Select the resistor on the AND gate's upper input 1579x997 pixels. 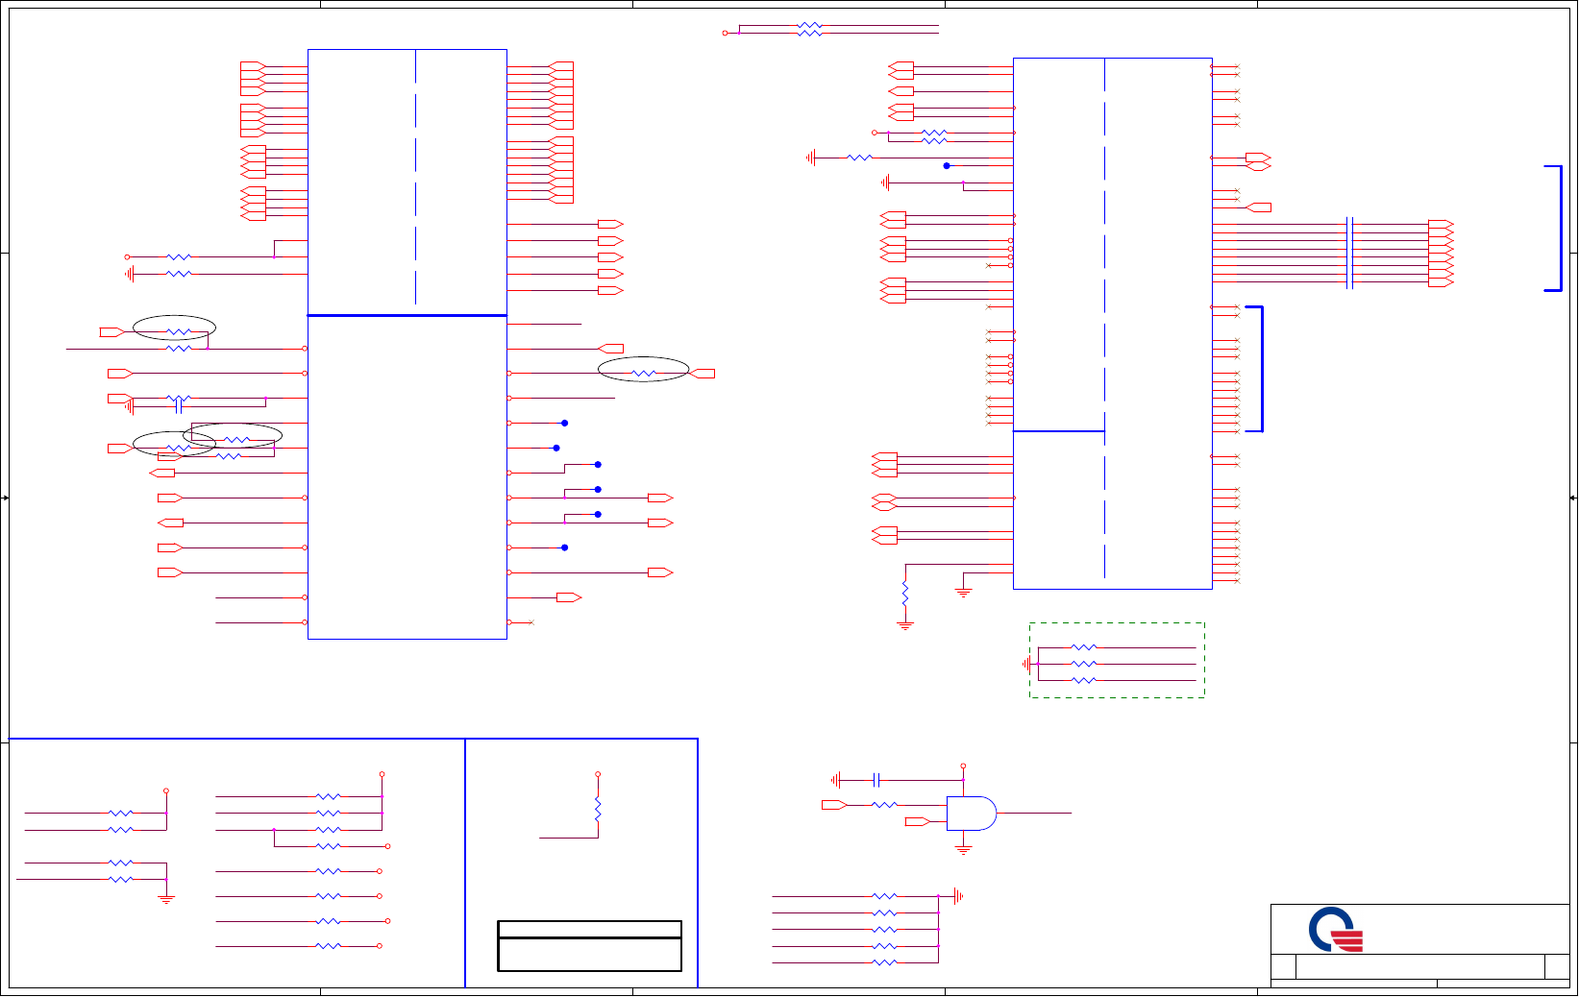point(884,805)
